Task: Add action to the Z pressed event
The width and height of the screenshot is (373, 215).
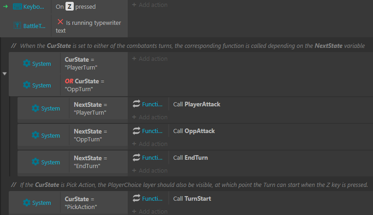Action: tap(150, 5)
